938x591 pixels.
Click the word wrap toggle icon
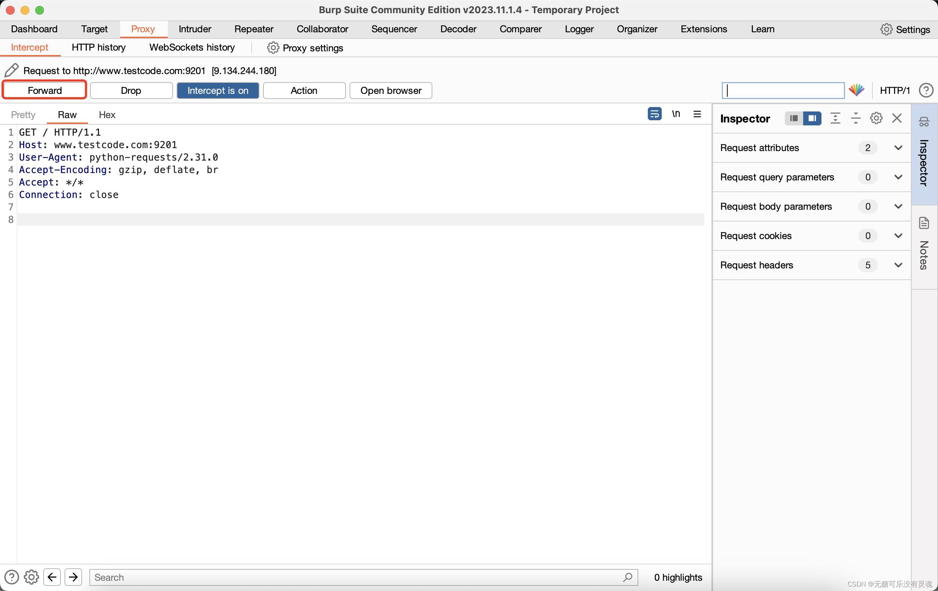click(x=654, y=114)
